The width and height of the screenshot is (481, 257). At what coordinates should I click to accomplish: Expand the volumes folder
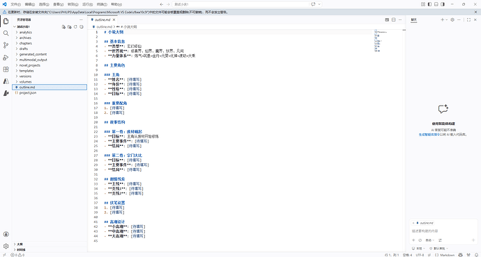coord(49,81)
